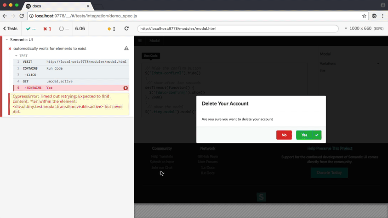View site information icon in address bar
This screenshot has height=218, width=388.
coord(31,16)
